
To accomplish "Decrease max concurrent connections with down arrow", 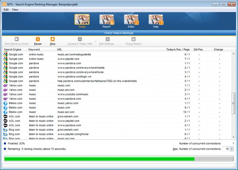I will [232, 150].
